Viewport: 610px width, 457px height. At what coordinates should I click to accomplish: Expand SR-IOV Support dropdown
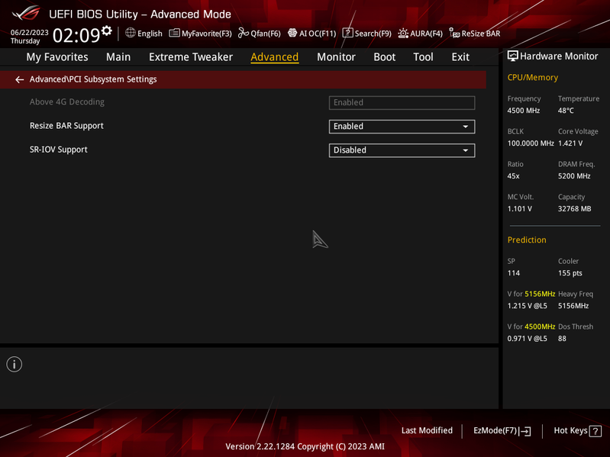pyautogui.click(x=402, y=150)
